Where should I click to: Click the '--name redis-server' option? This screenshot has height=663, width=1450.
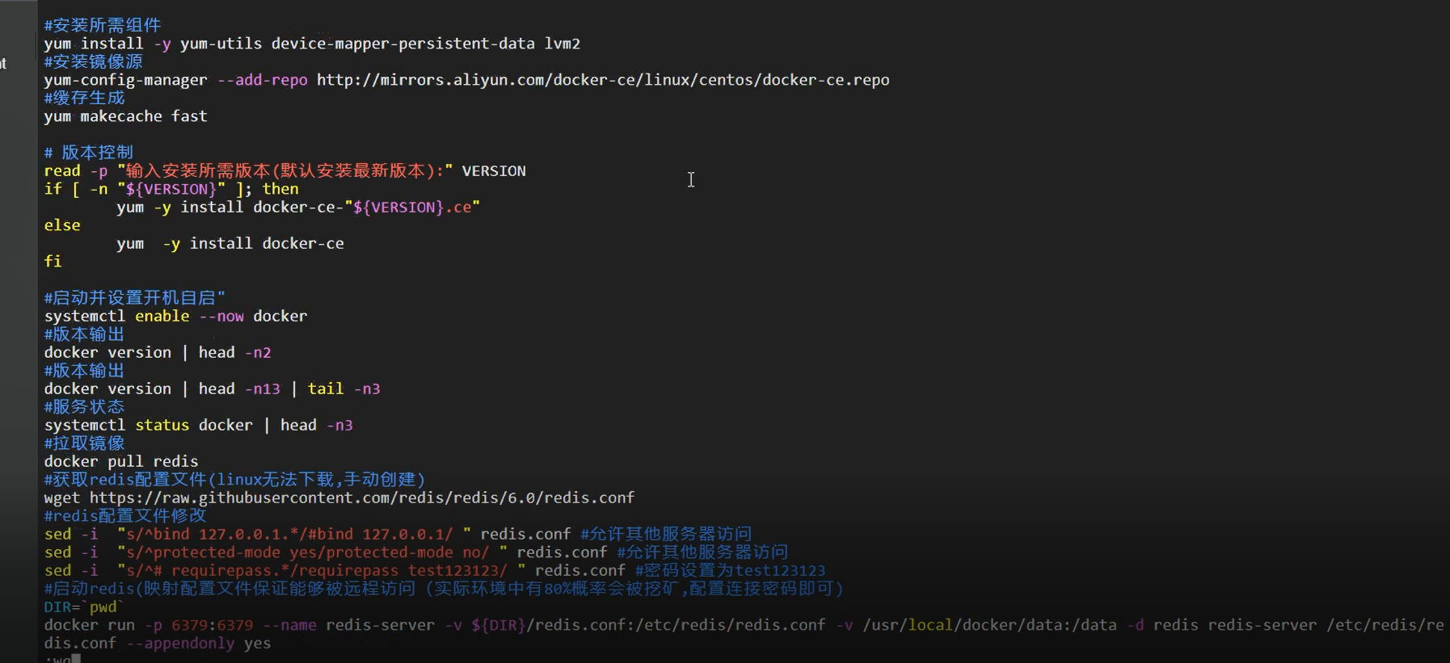348,625
